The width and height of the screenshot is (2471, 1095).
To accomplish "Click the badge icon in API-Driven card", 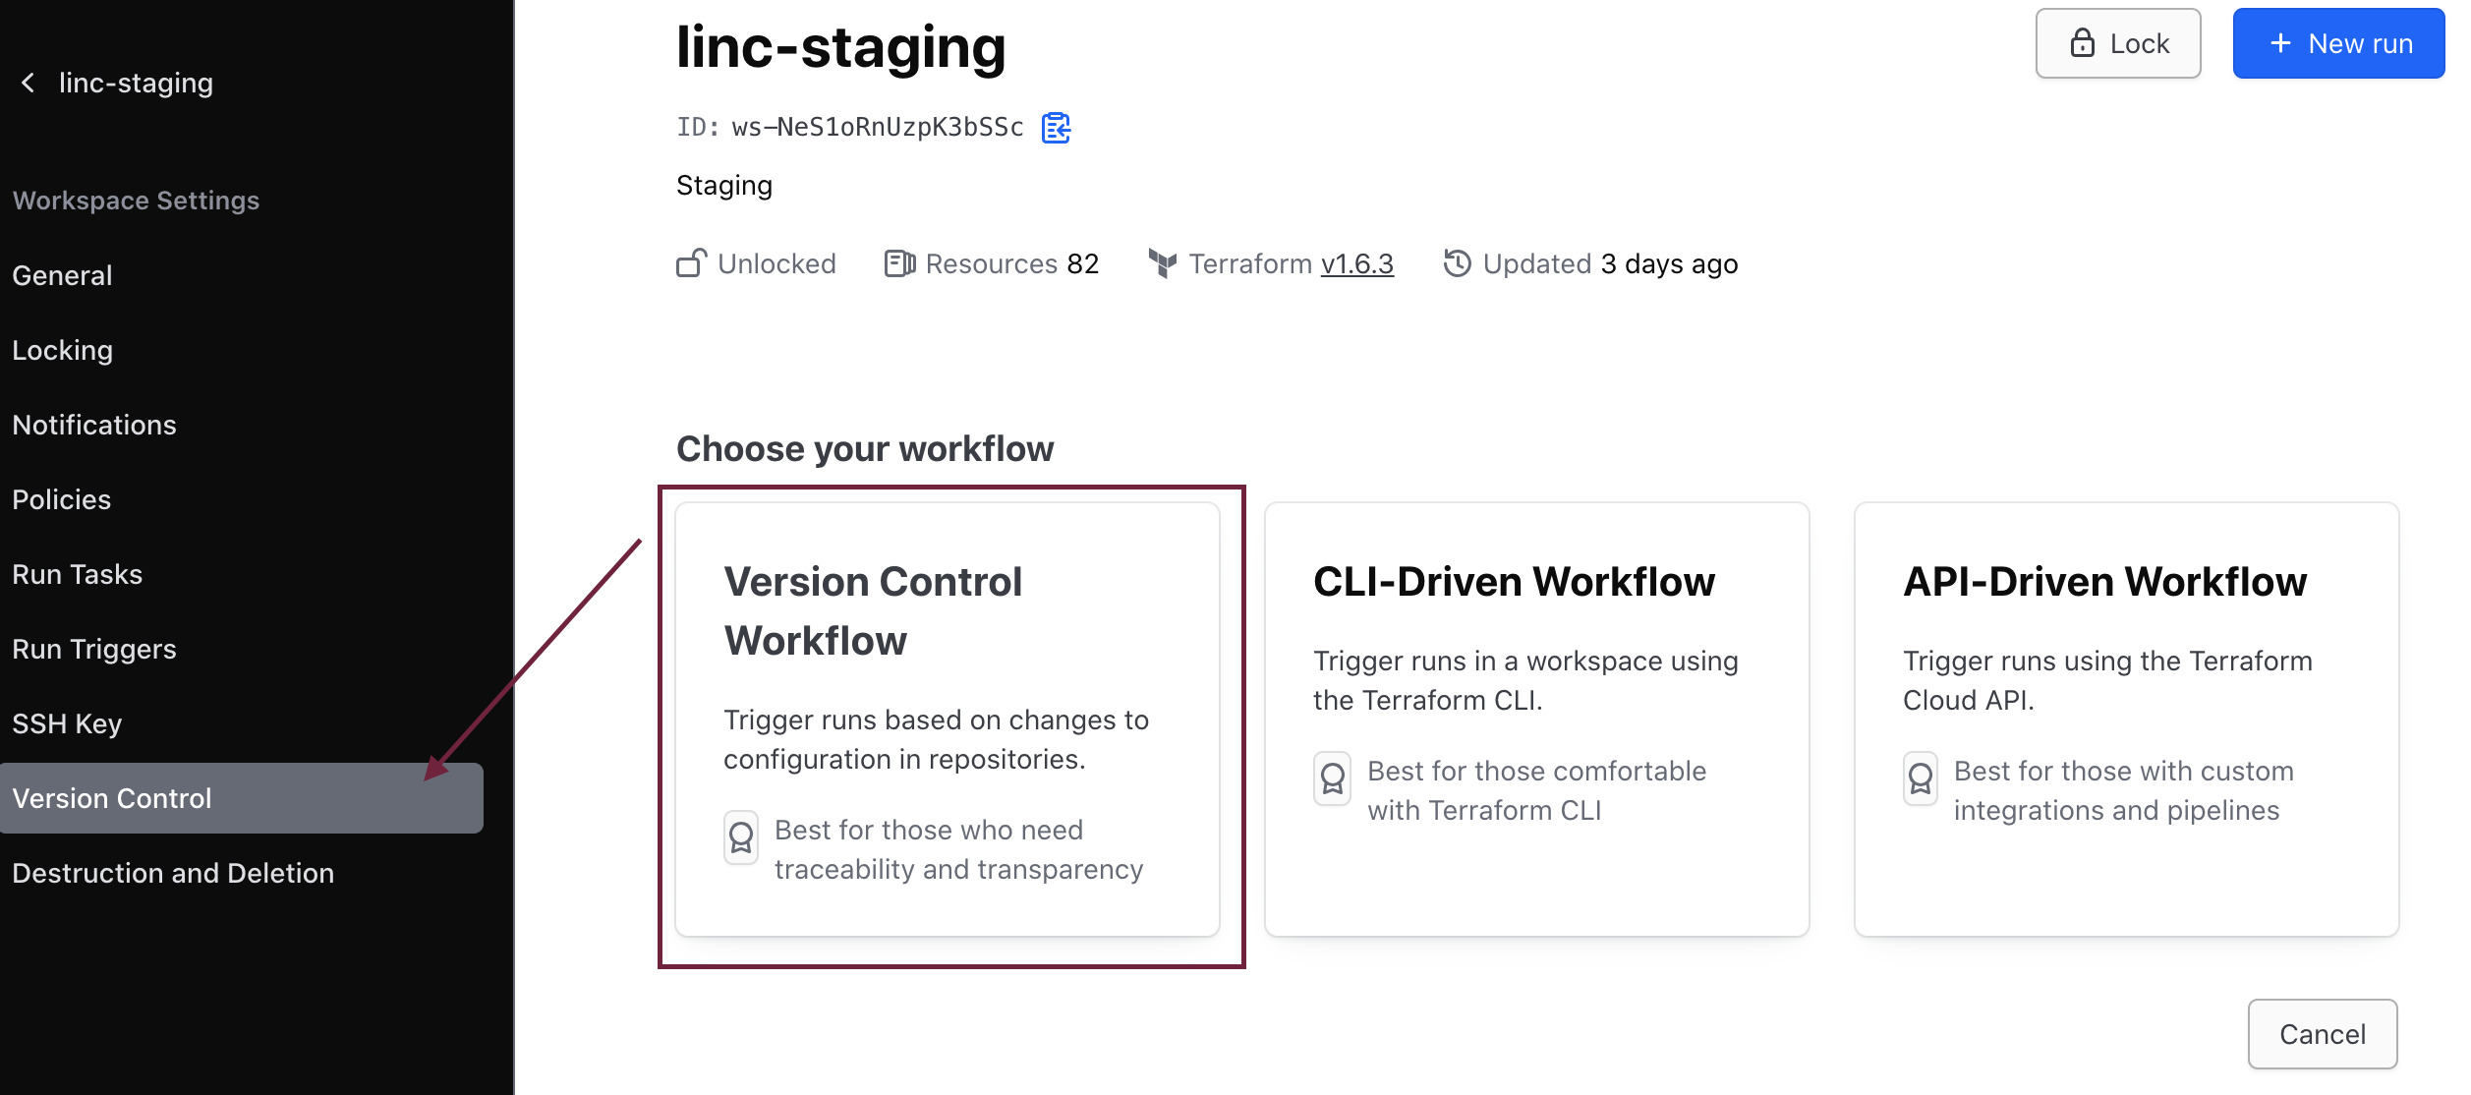I will pos(1920,778).
